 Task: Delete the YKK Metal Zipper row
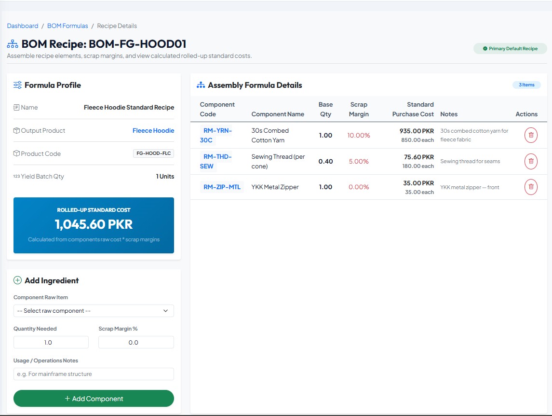point(531,187)
